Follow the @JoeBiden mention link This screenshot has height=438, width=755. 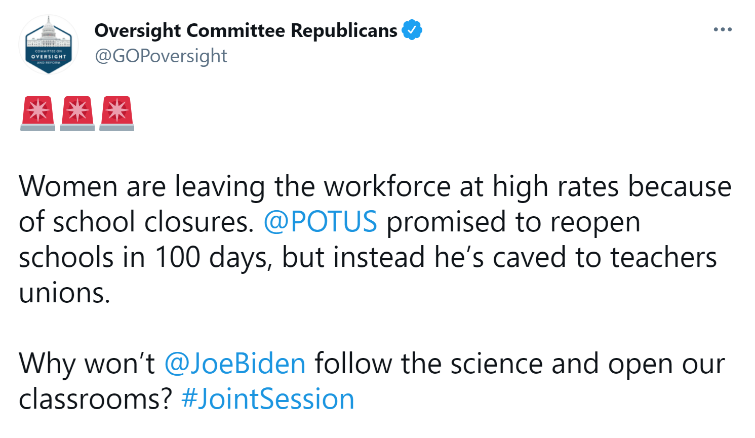click(235, 364)
